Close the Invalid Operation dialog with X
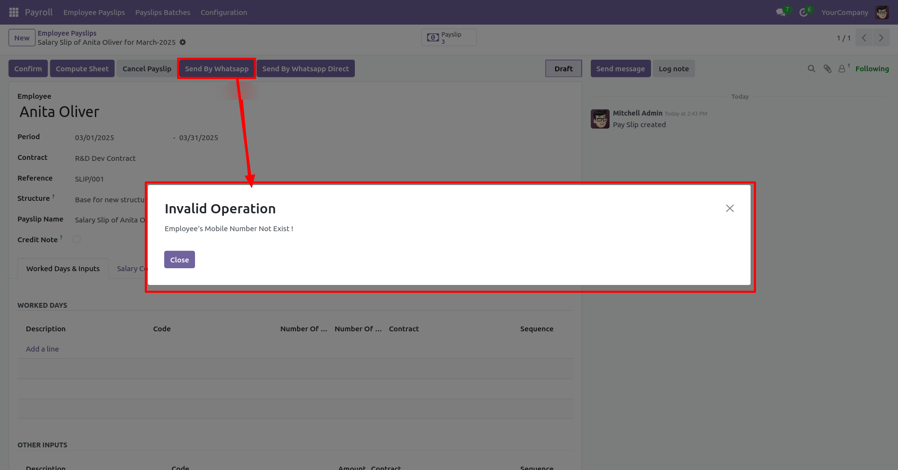This screenshot has height=470, width=898. click(730, 208)
